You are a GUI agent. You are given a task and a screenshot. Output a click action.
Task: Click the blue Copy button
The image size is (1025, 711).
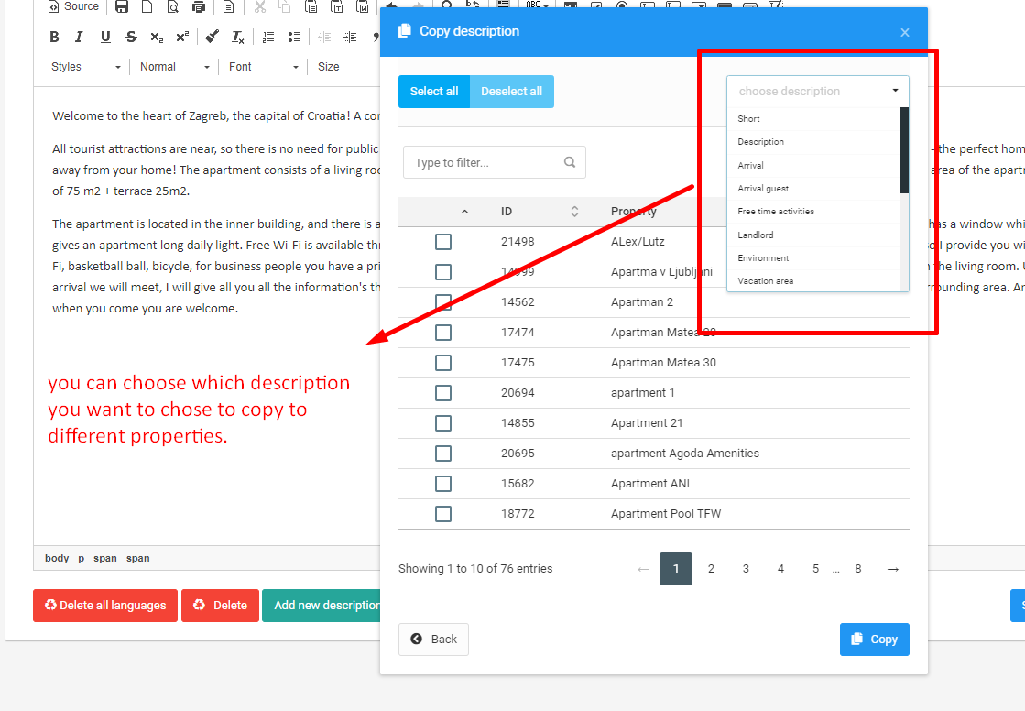[875, 639]
